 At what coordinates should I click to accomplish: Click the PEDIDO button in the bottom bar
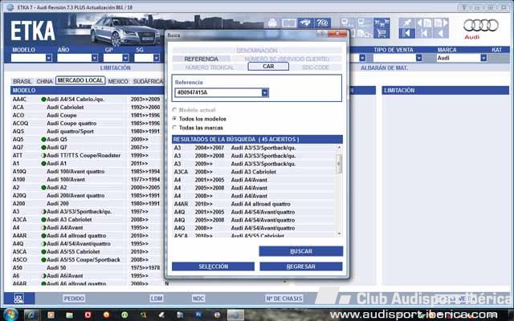click(74, 299)
